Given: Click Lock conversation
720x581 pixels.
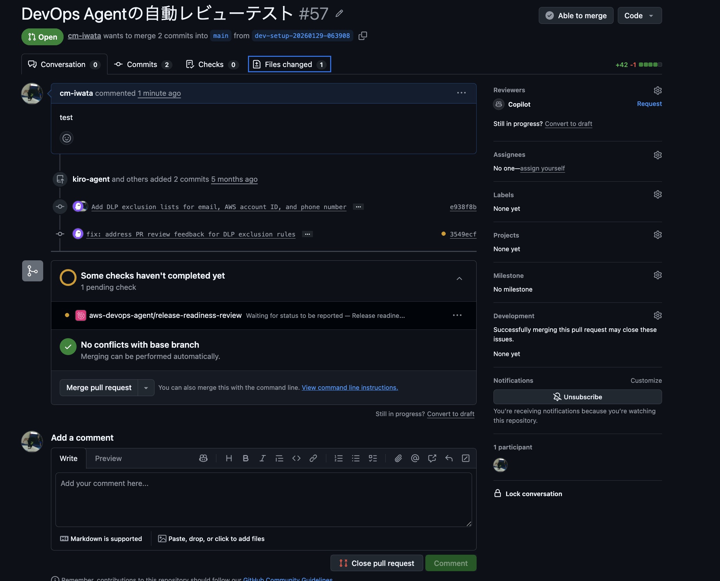Looking at the screenshot, I should tap(528, 494).
